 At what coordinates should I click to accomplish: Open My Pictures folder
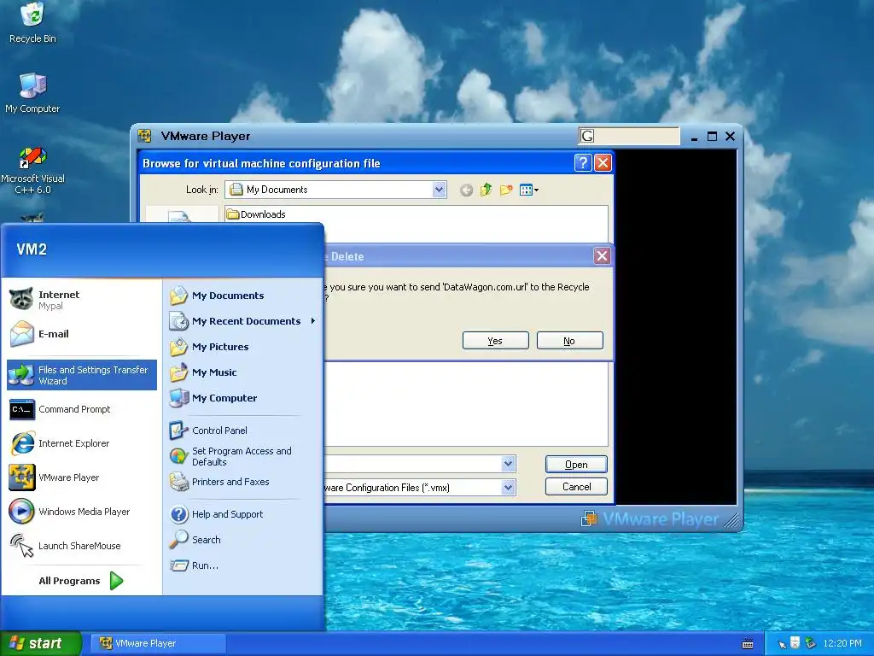tap(242, 347)
